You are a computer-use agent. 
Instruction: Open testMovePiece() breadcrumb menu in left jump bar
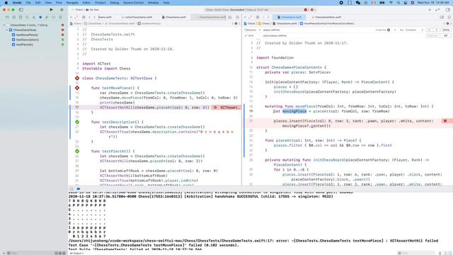(149, 23)
